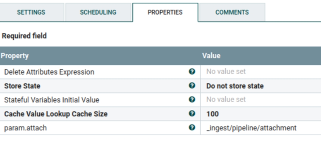Edit the Delete Attributes Expression value

click(x=261, y=72)
